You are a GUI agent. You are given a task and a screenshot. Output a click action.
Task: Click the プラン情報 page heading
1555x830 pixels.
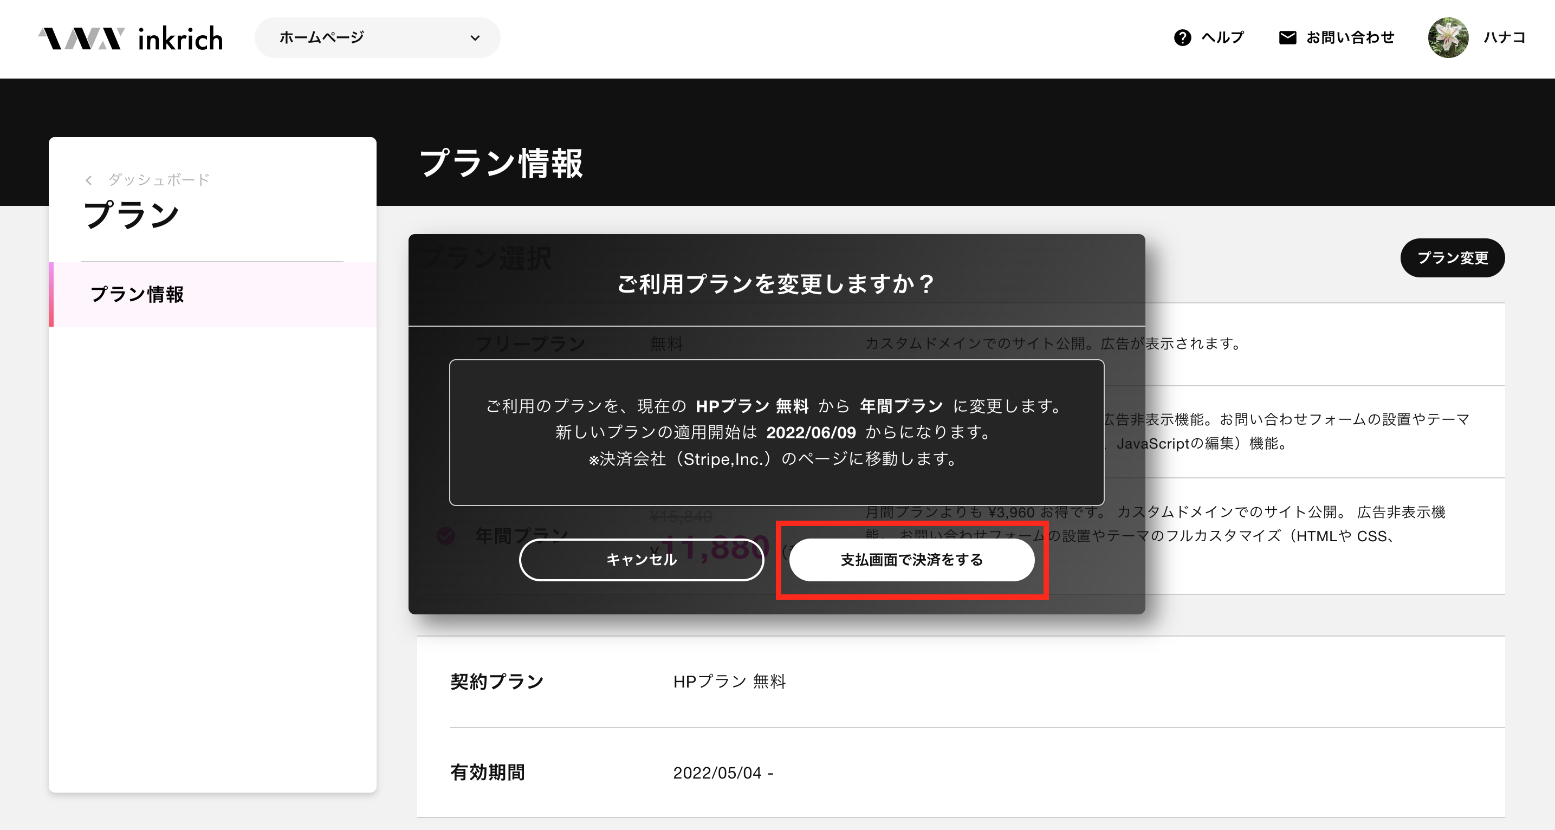click(x=501, y=163)
